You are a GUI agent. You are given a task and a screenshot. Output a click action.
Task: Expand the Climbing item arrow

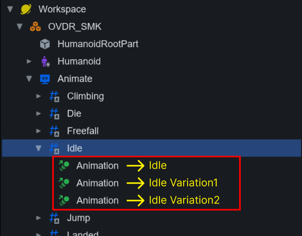[x=38, y=96]
